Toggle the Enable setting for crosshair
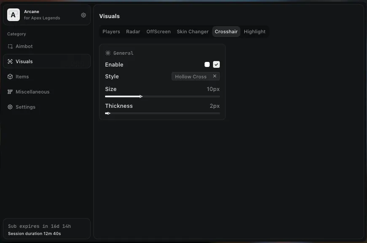367x243 pixels. click(216, 64)
